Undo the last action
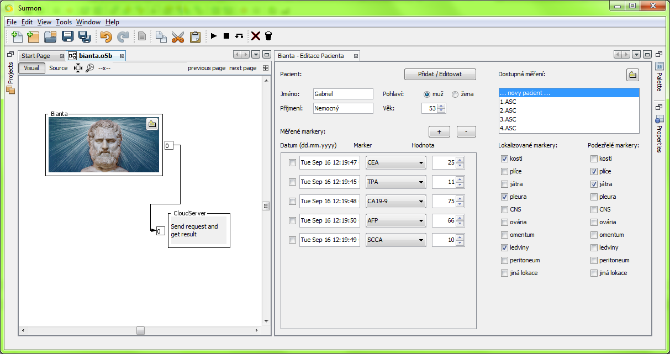Screen dimensions: 670x354 105,36
